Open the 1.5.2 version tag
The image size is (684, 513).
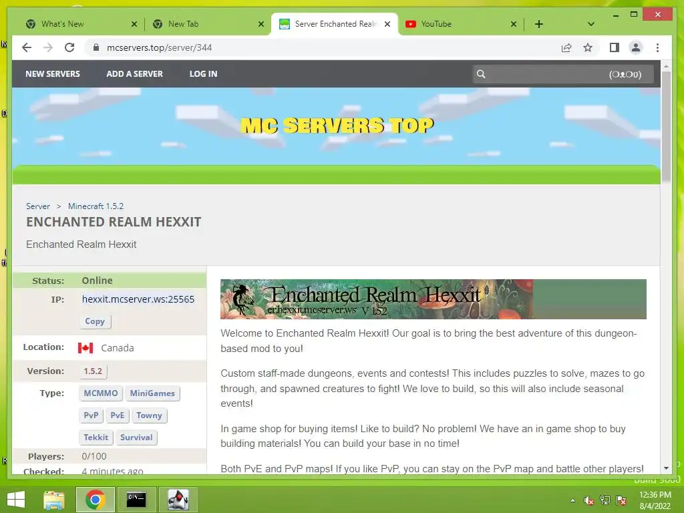point(93,371)
